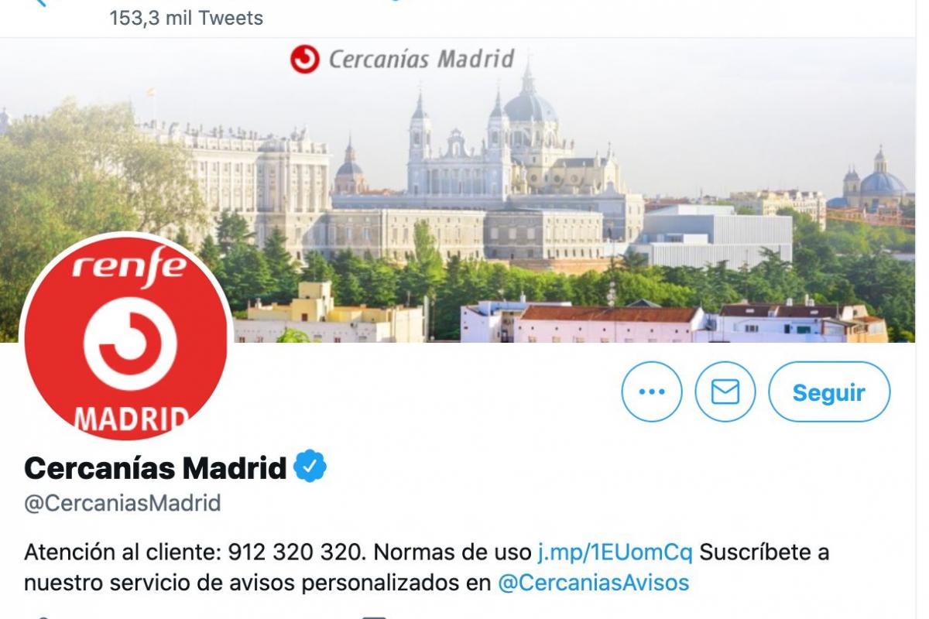Follow the account with Seguir button
Screen dimensions: 929x619
829,392
